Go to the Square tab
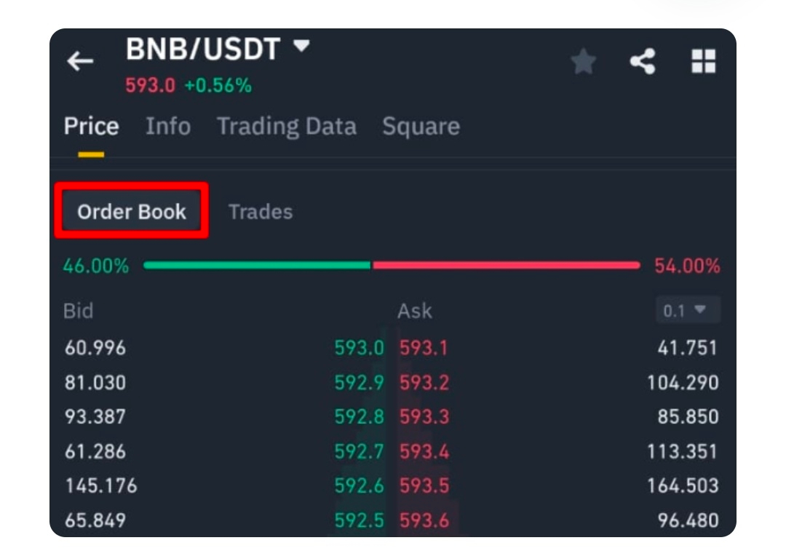 click(421, 127)
